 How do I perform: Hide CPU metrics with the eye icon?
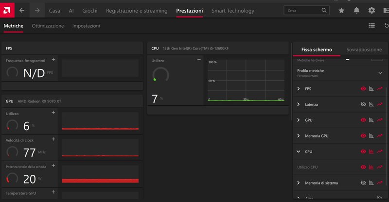pos(363,151)
